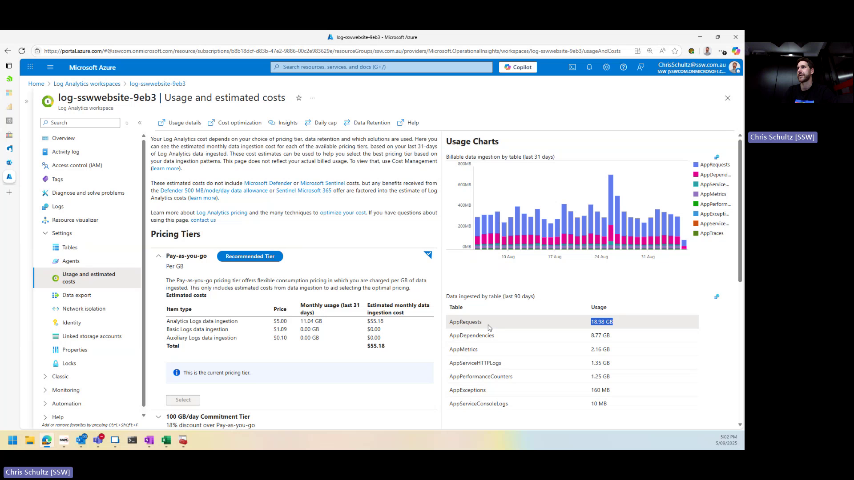
Task: Open Help in the command toolbar
Action: [x=408, y=123]
